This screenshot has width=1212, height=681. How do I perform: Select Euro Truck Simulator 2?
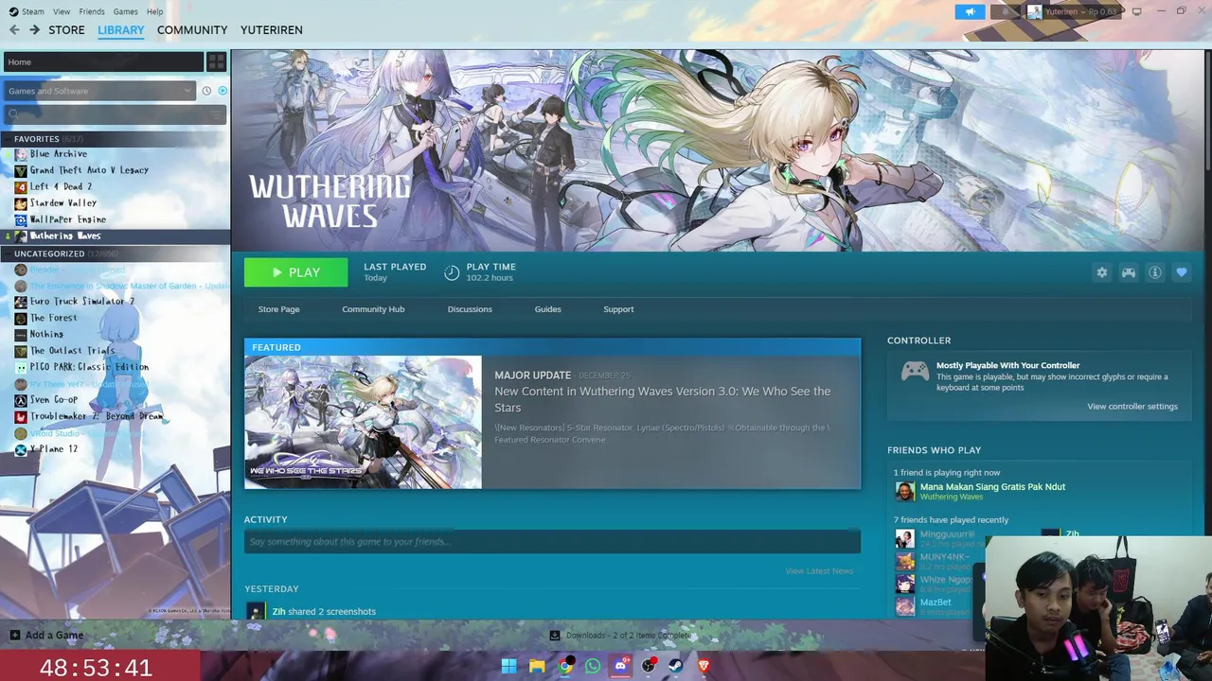[81, 302]
